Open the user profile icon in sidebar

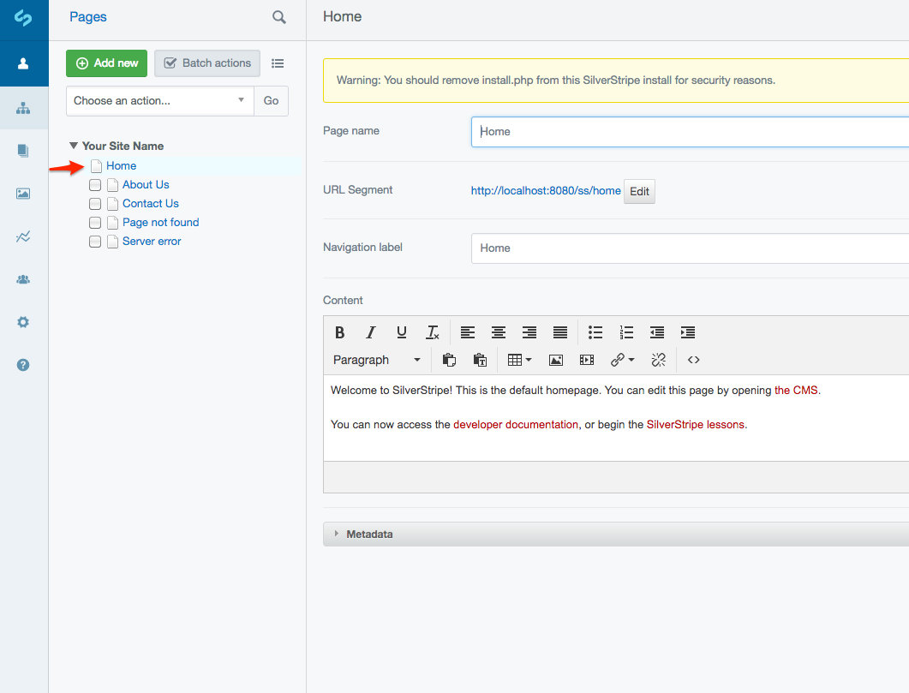(23, 63)
